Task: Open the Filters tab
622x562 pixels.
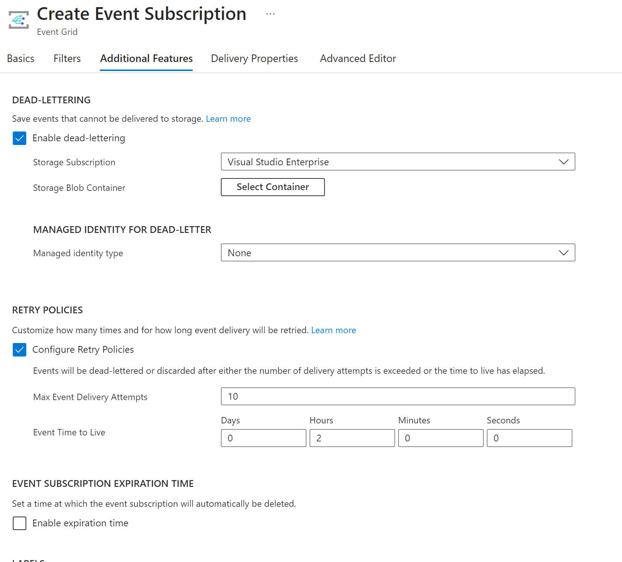Action: coord(67,59)
